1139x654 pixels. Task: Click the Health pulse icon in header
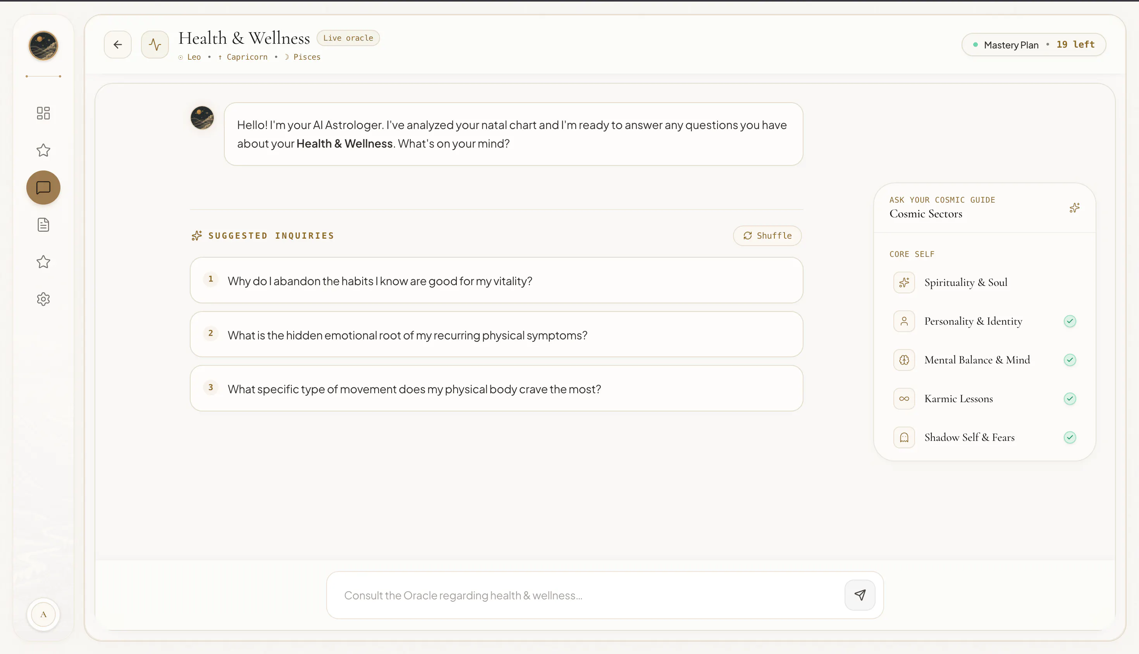pos(155,45)
